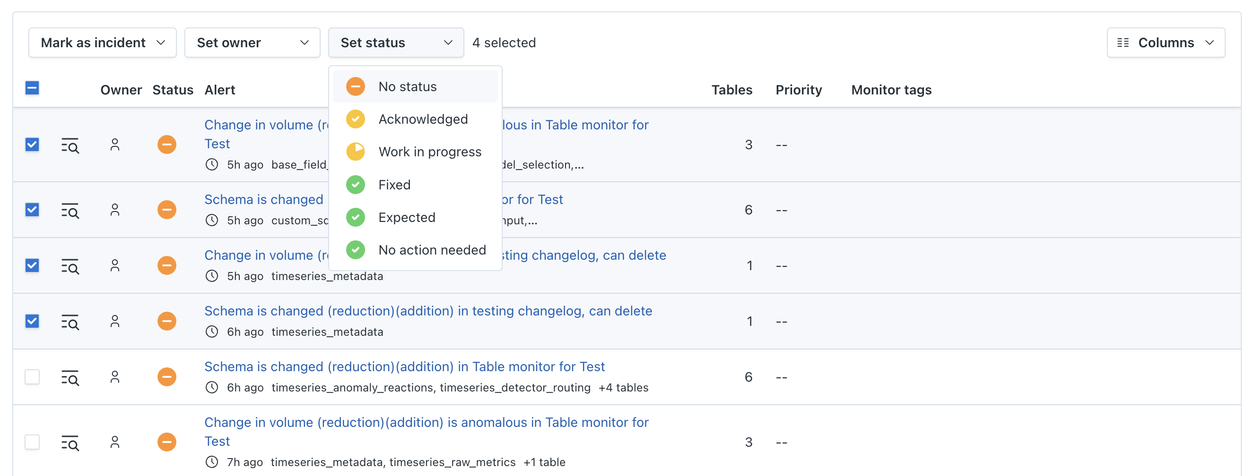
Task: Uncheck the first alert row checkbox
Action: coord(32,144)
